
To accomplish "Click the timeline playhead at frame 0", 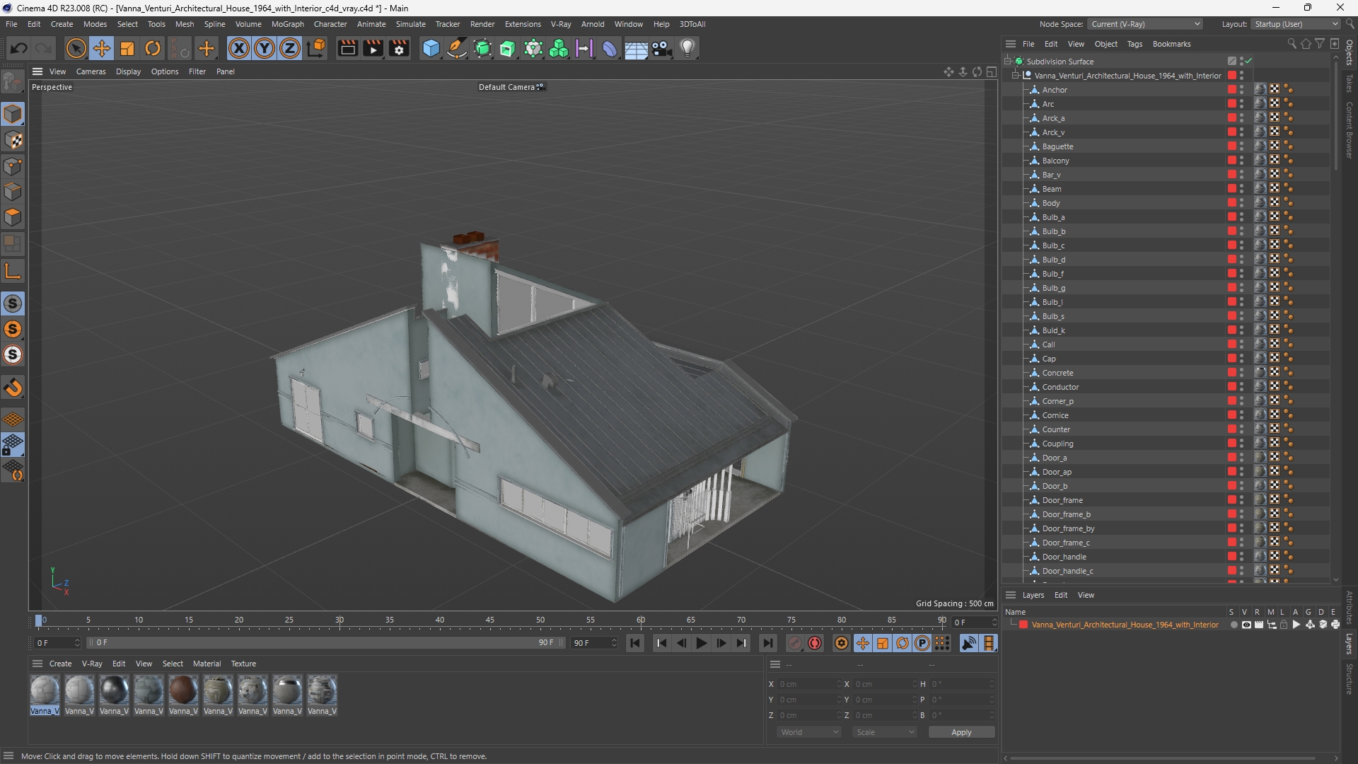I will tap(39, 620).
